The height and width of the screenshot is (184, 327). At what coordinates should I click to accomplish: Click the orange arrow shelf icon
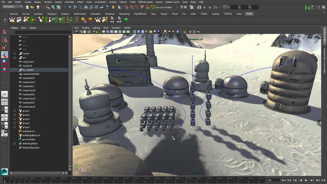point(91,20)
